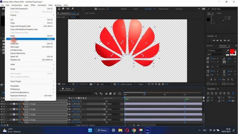Select the Default workspace
238x134 pixels.
(x=123, y=9)
